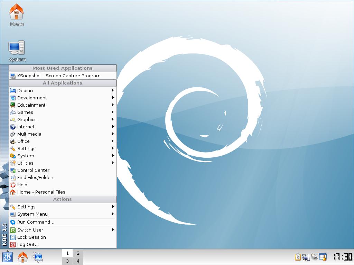This screenshot has width=354, height=265.
Task: Expand the Office submenu arrow
Action: point(113,141)
